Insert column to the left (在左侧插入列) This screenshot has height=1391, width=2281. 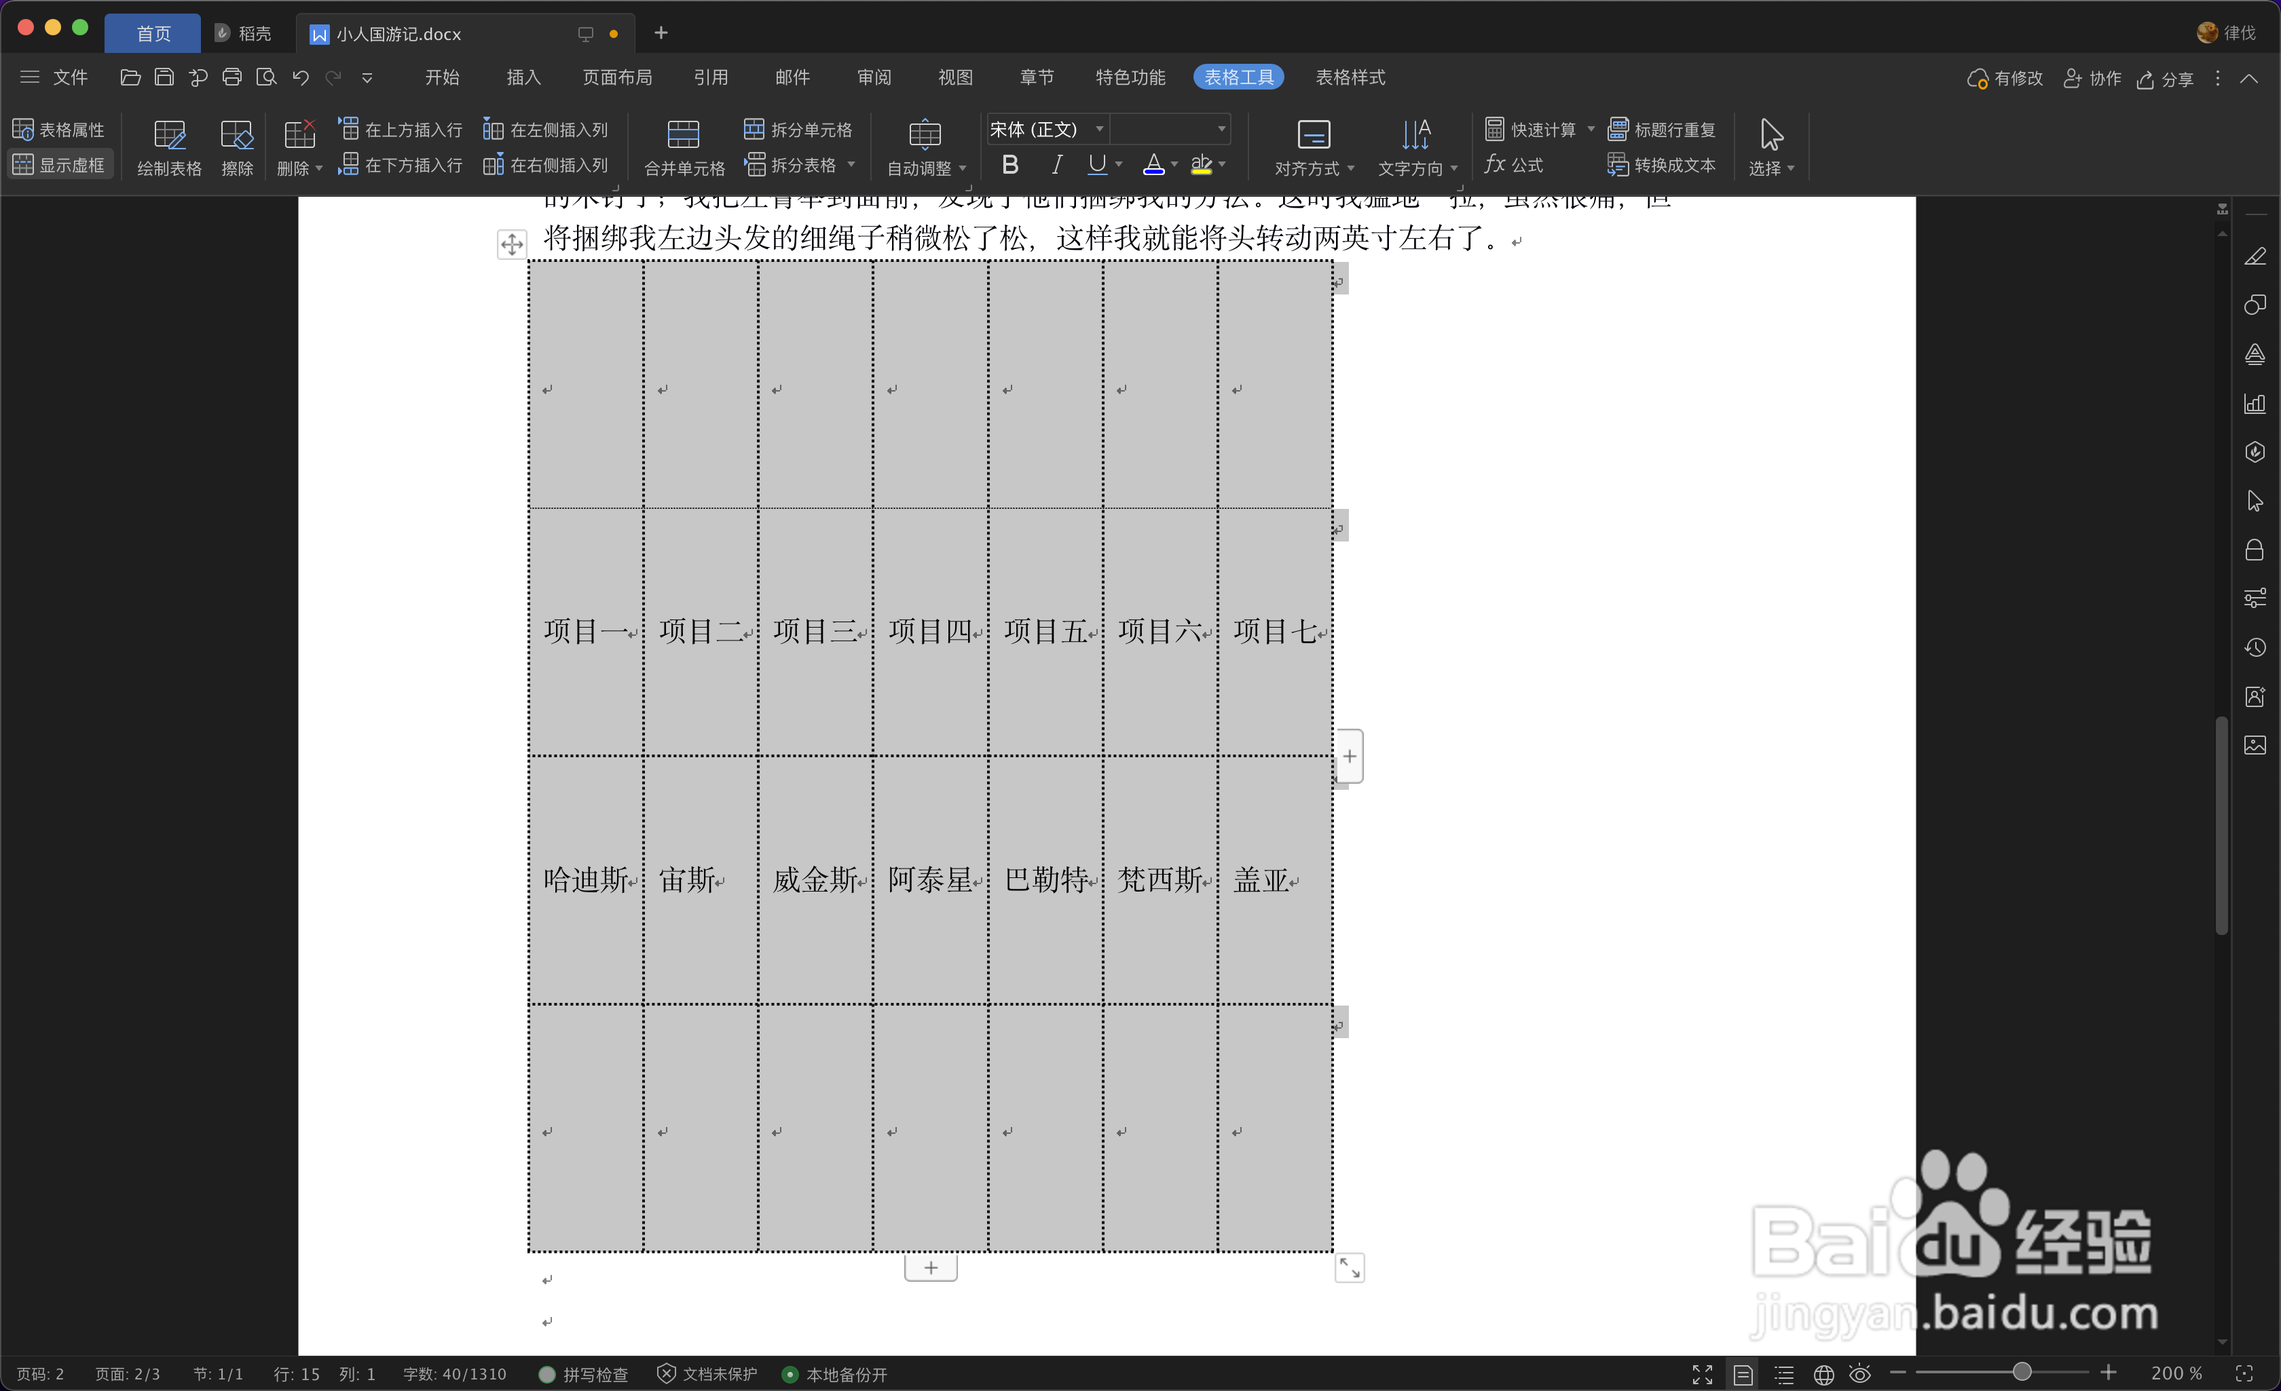click(545, 130)
